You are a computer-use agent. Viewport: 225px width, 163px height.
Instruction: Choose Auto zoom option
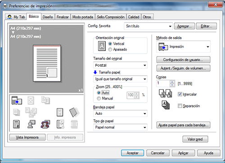(99, 93)
